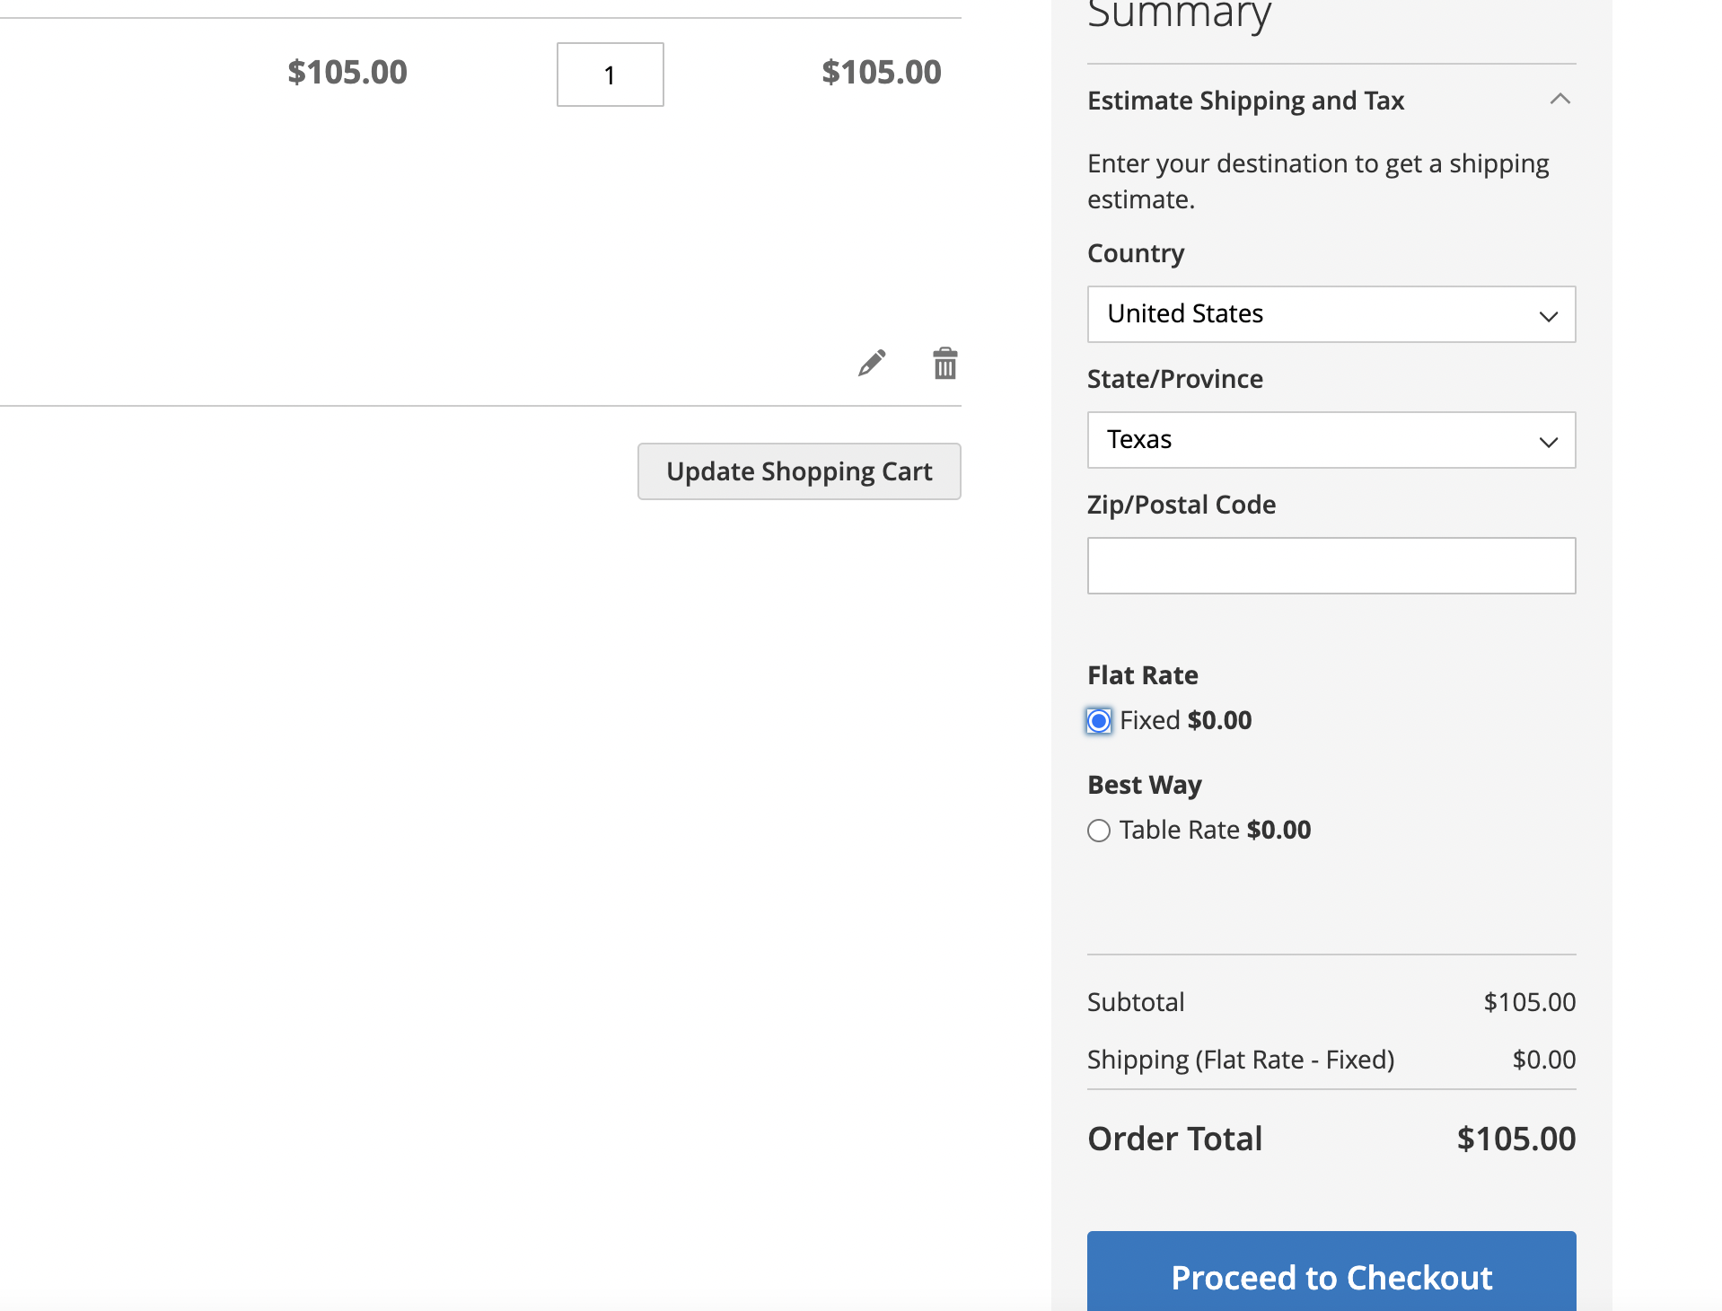Screen dimensions: 1722x1311
Task: Select the Fixed $0.00 flat rate option
Action: [1098, 720]
